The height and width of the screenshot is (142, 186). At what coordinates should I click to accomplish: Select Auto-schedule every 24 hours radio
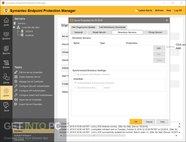pyautogui.click(x=76, y=83)
